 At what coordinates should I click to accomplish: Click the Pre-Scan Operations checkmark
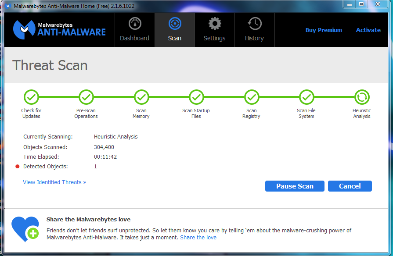(86, 97)
